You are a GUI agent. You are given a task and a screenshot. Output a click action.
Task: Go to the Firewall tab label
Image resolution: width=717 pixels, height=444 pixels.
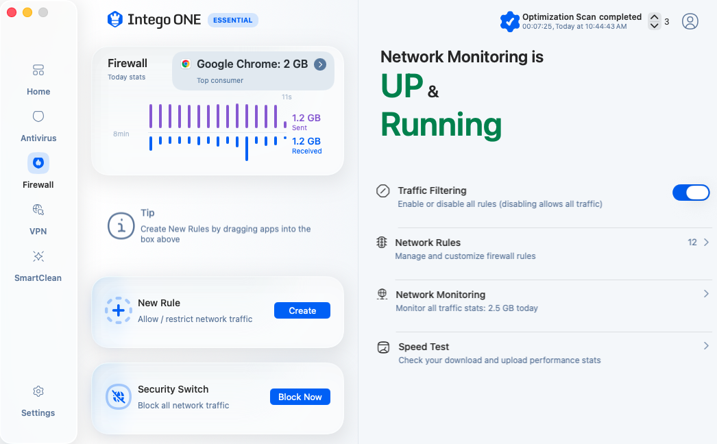[38, 185]
